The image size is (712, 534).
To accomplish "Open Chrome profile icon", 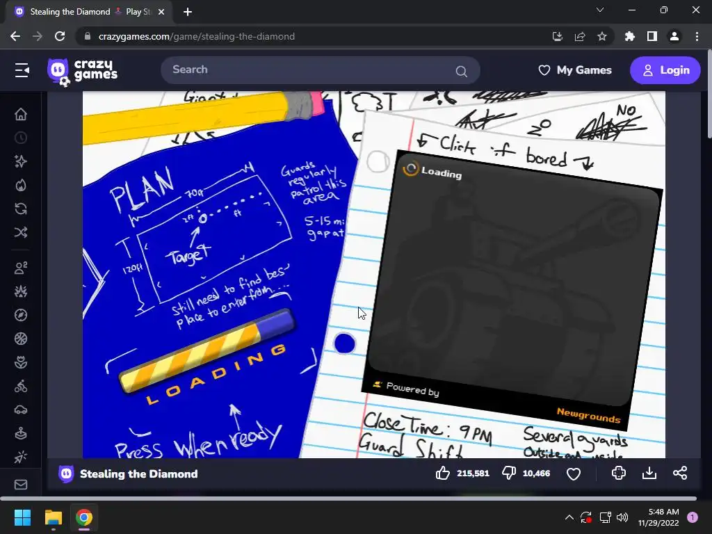I will [x=674, y=36].
